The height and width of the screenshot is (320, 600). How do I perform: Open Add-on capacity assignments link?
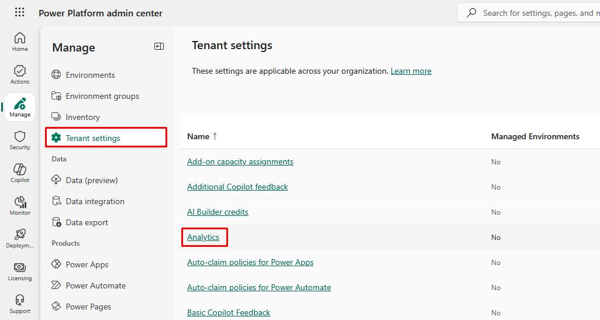240,161
